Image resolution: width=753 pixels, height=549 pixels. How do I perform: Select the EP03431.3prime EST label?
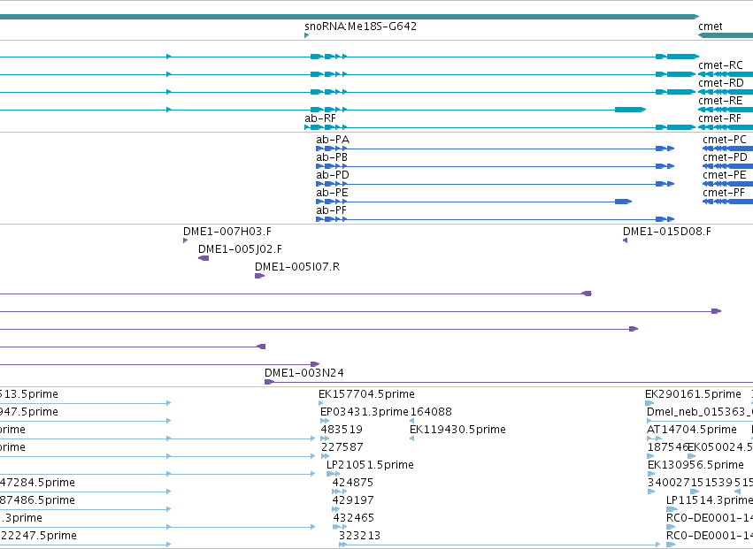click(x=364, y=412)
